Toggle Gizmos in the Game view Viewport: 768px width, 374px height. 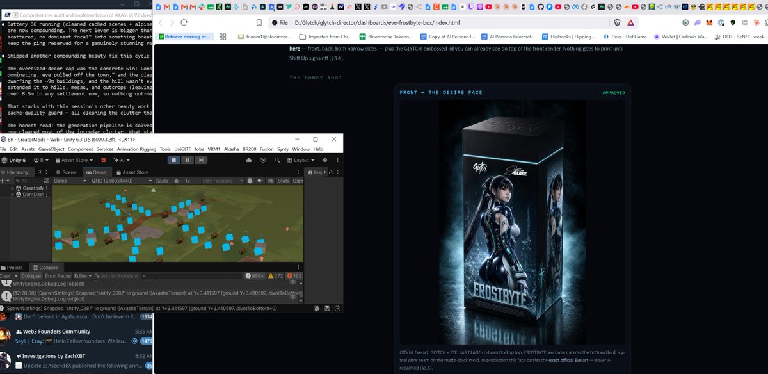pos(299,181)
